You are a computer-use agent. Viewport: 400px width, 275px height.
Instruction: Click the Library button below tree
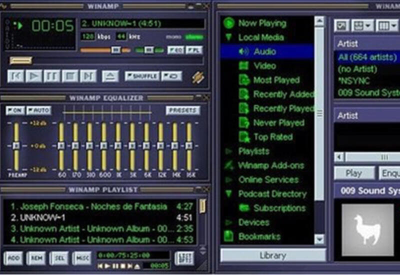coord(272,255)
